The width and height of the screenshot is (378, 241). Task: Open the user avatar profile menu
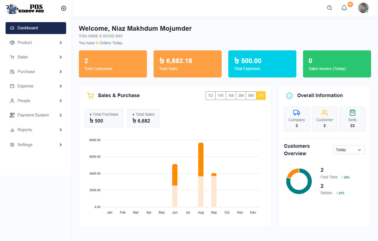pyautogui.click(x=363, y=8)
